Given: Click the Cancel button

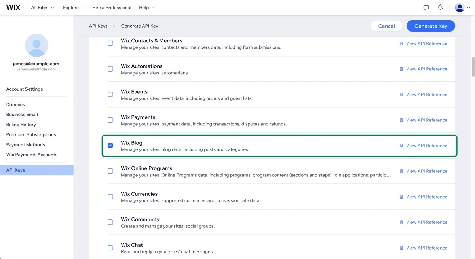Looking at the screenshot, I should click(x=386, y=26).
